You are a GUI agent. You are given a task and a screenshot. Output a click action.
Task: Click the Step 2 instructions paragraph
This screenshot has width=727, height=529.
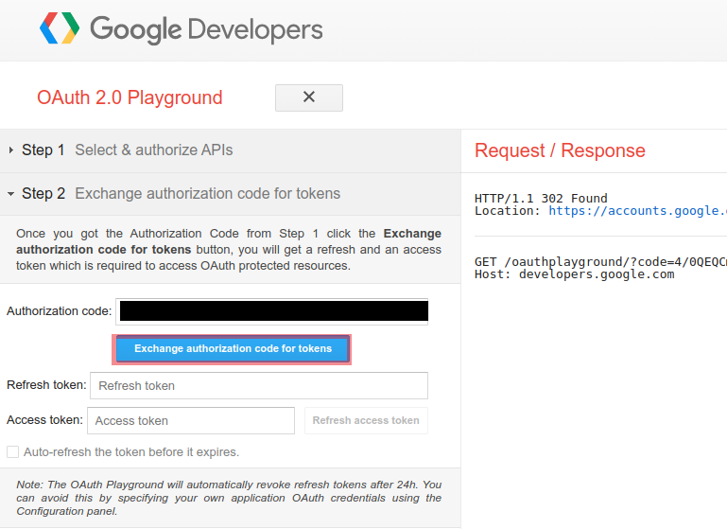pos(229,250)
